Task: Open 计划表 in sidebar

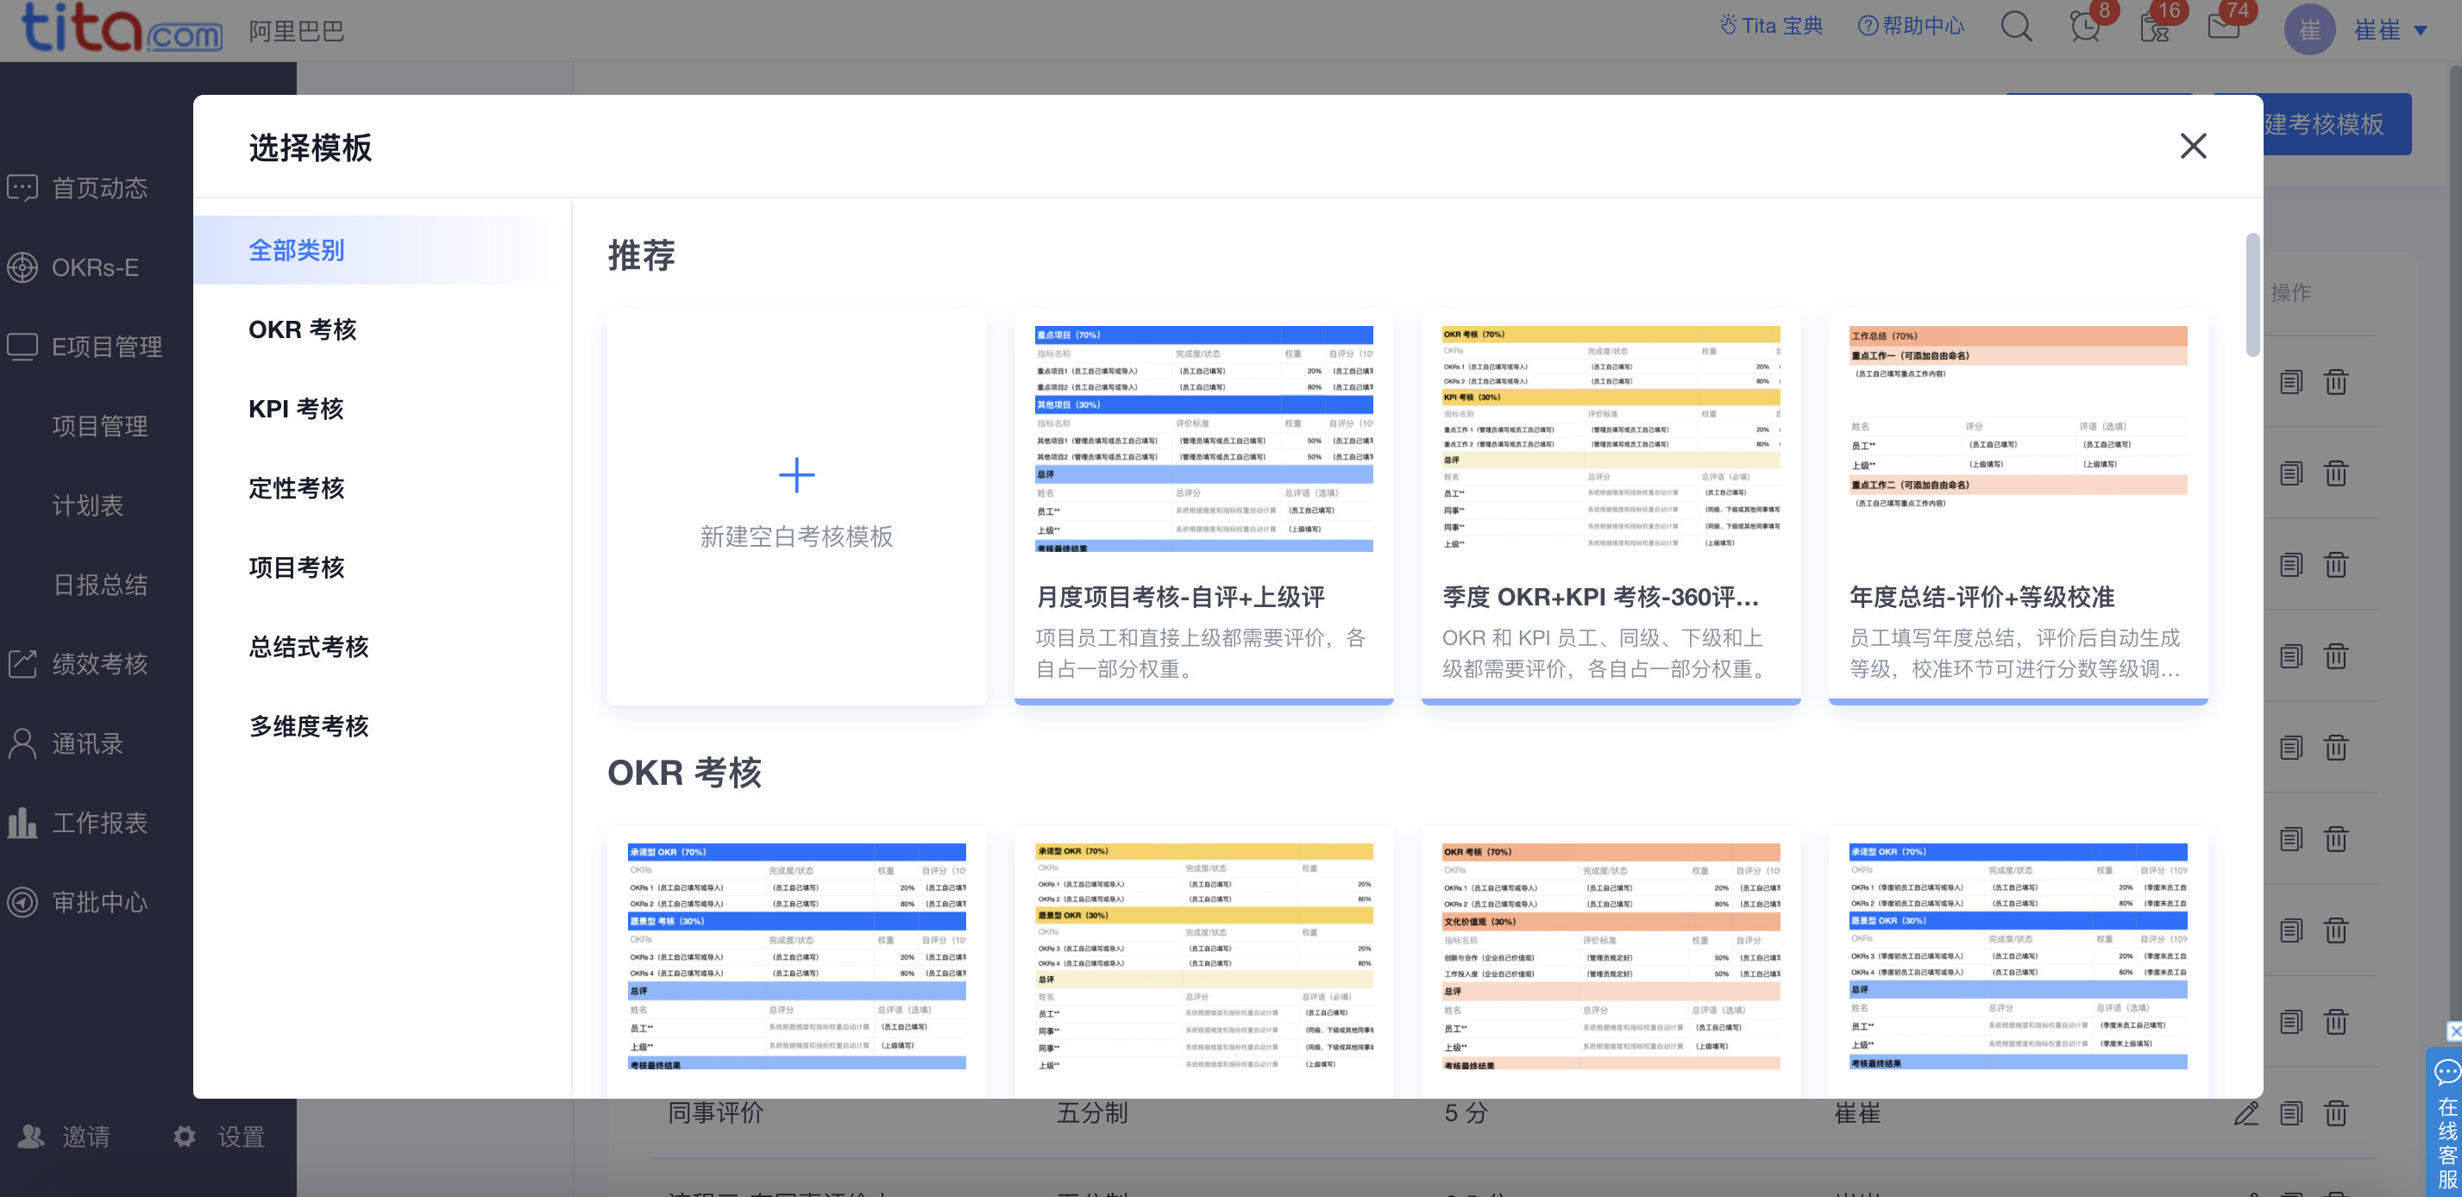Action: tap(87, 504)
